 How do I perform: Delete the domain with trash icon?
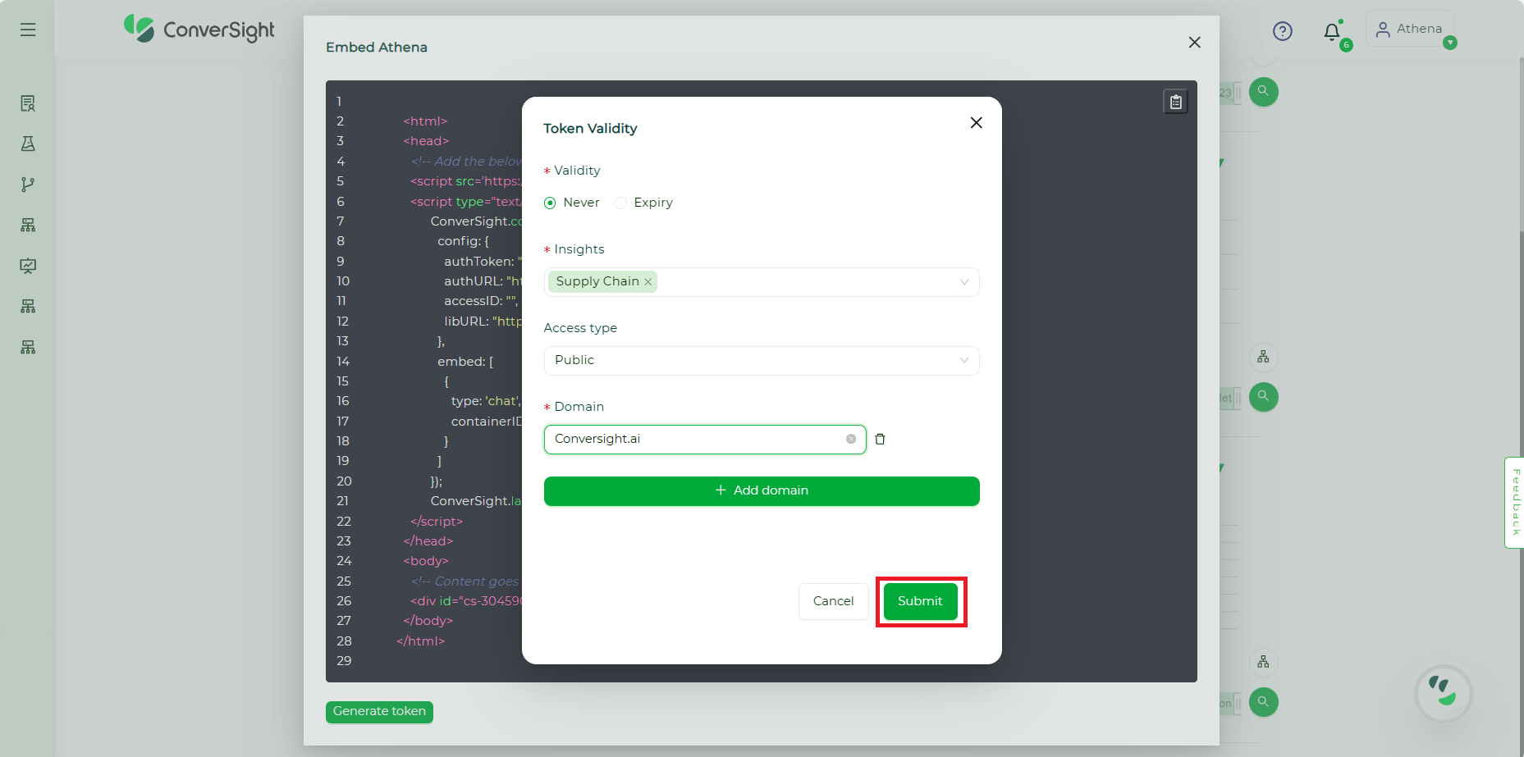[x=880, y=440]
